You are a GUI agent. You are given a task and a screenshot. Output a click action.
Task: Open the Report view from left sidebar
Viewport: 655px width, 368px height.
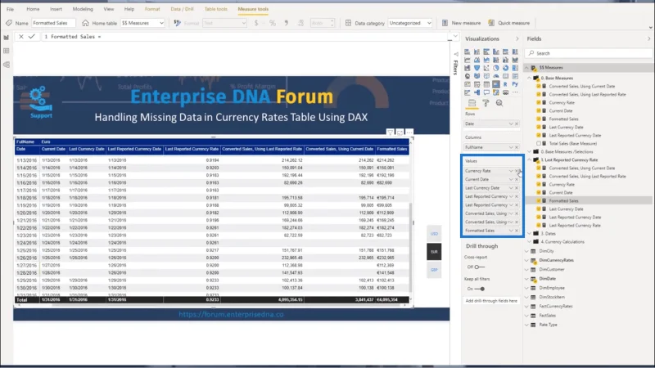pyautogui.click(x=7, y=38)
